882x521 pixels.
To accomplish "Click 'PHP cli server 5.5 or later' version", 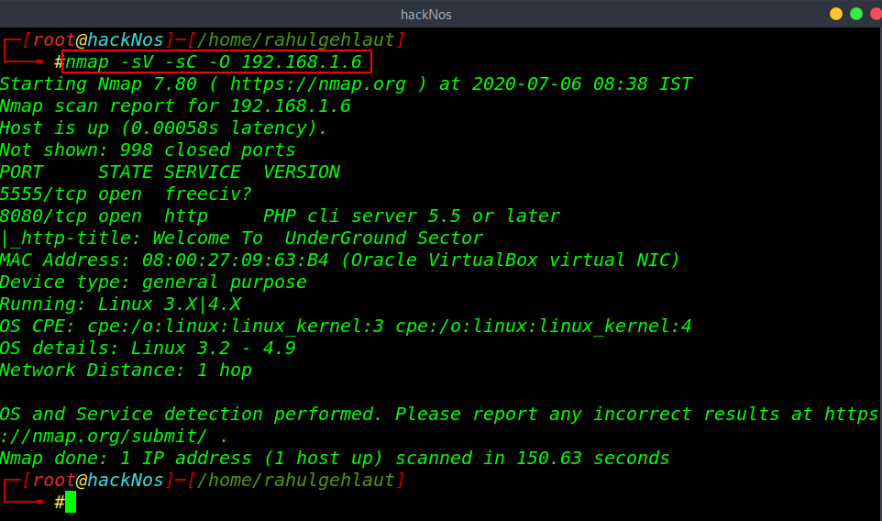I will (412, 216).
